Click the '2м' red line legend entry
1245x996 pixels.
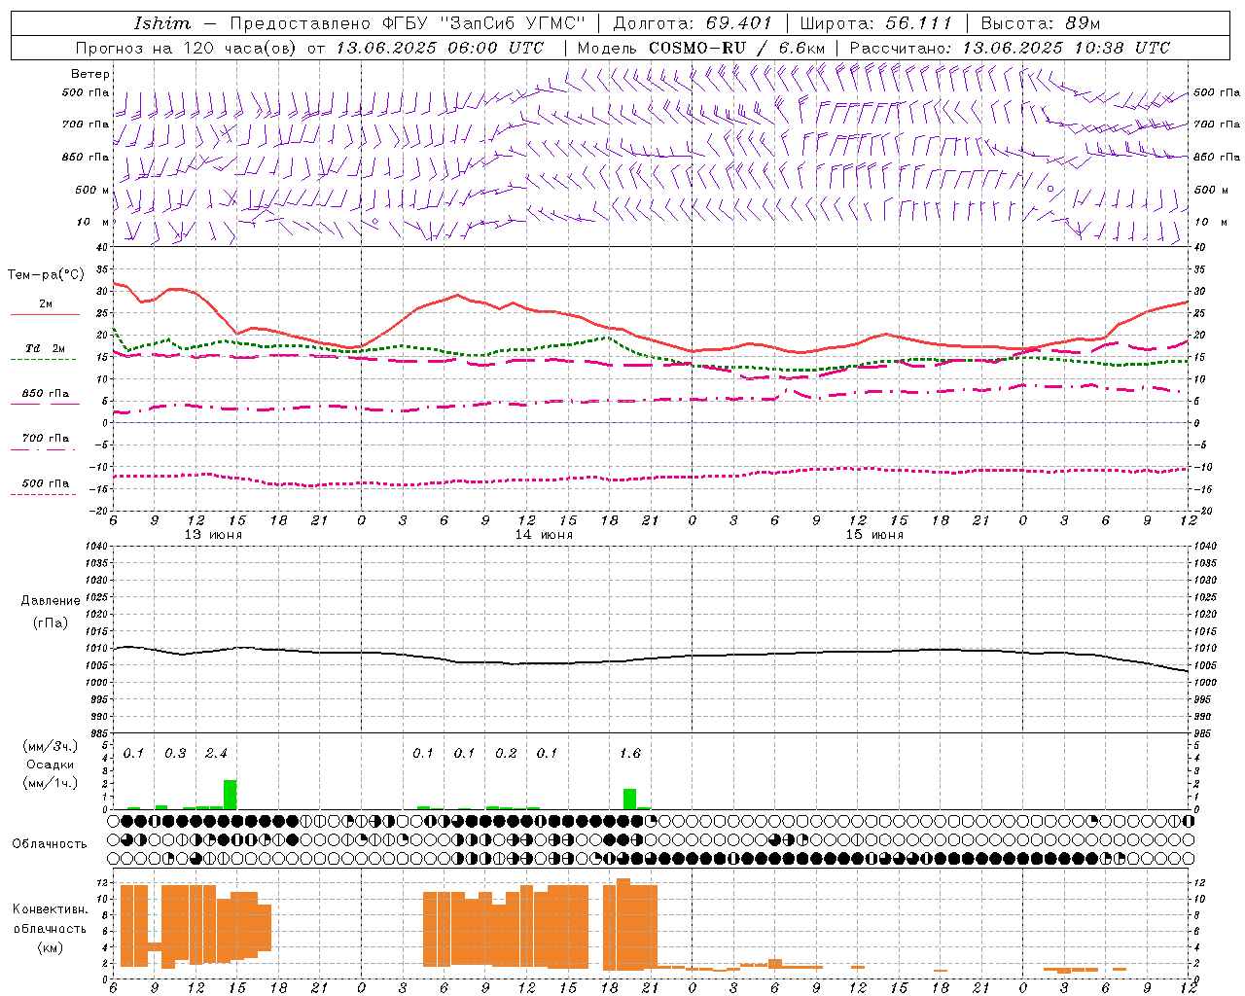click(x=46, y=304)
